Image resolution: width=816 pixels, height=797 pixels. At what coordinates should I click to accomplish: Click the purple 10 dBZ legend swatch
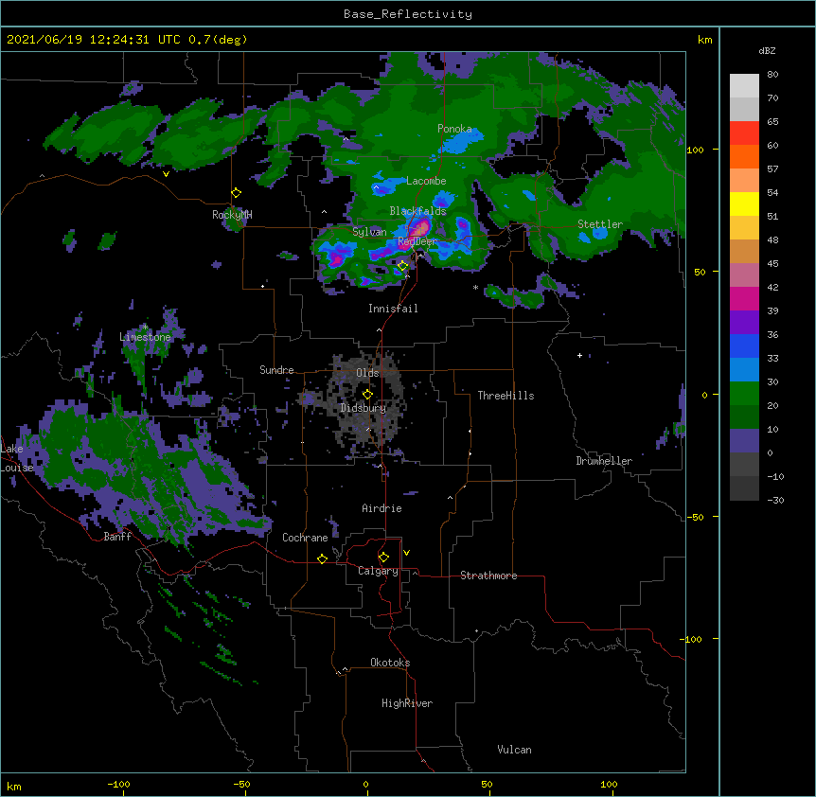coord(744,441)
